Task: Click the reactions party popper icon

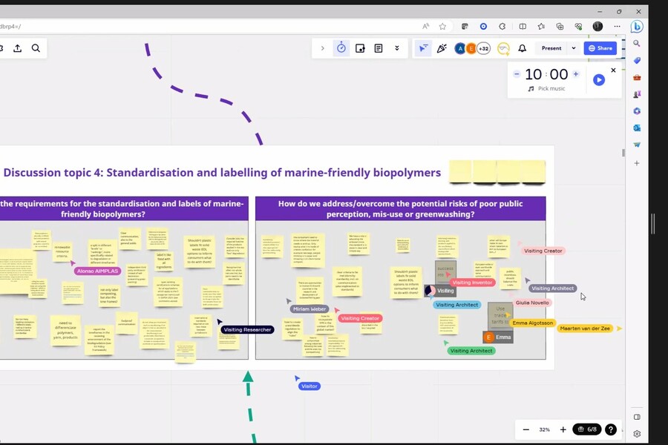Action: [x=442, y=48]
